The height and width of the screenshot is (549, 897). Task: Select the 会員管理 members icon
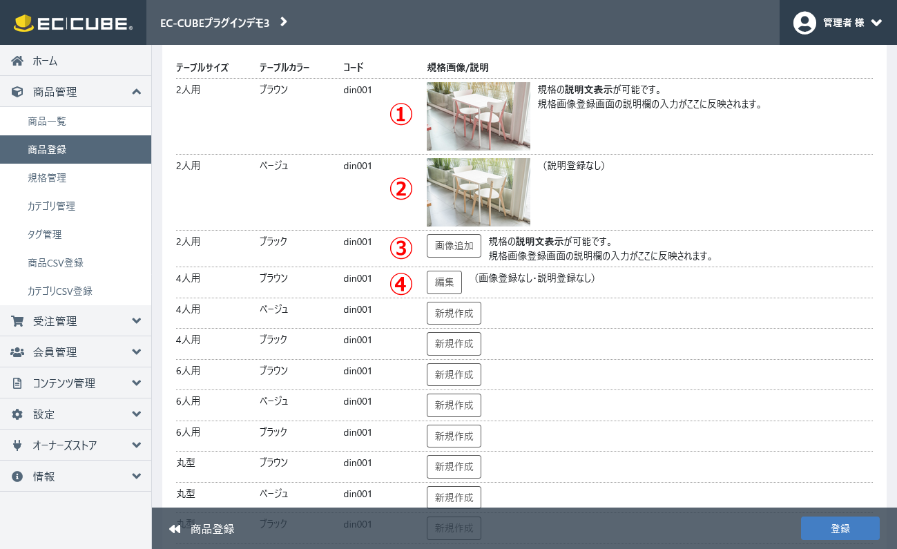[17, 351]
